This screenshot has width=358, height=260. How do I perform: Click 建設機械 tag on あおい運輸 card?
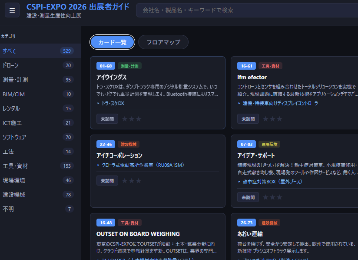point(269,223)
